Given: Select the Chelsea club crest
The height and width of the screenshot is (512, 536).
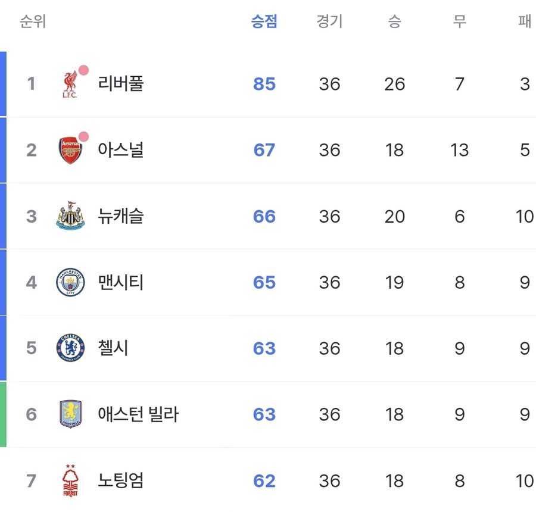Looking at the screenshot, I should 71,348.
